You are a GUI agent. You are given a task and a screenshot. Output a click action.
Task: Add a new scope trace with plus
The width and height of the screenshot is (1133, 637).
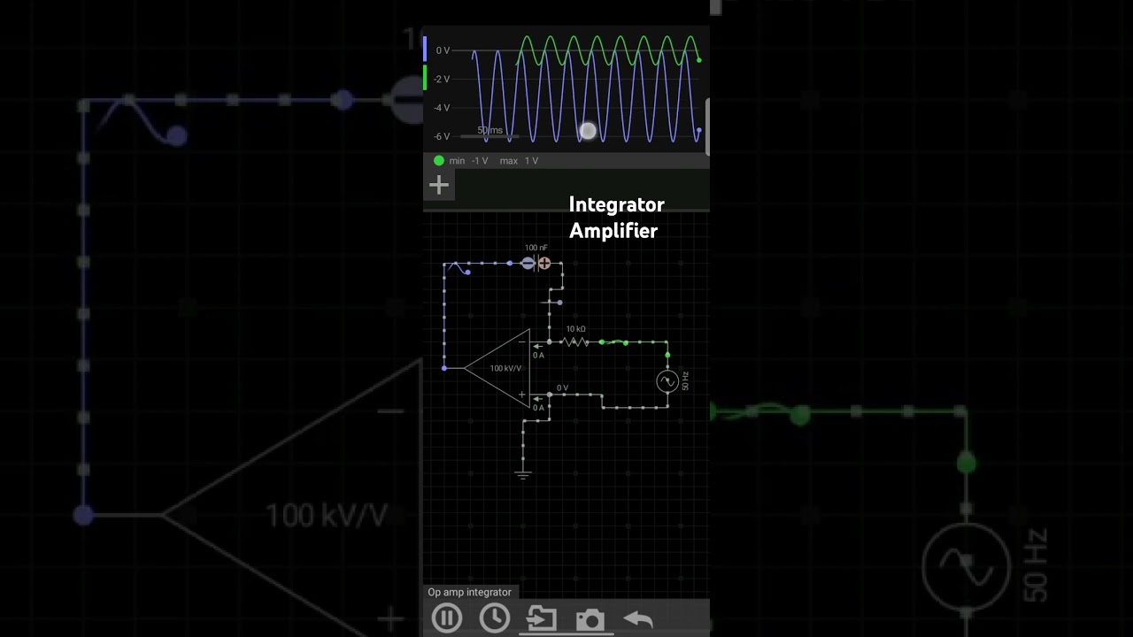439,185
